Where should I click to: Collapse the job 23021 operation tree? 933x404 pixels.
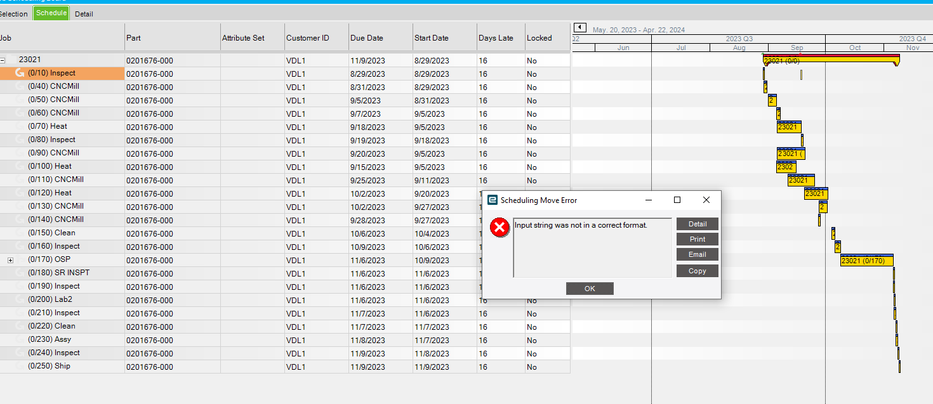(x=4, y=59)
